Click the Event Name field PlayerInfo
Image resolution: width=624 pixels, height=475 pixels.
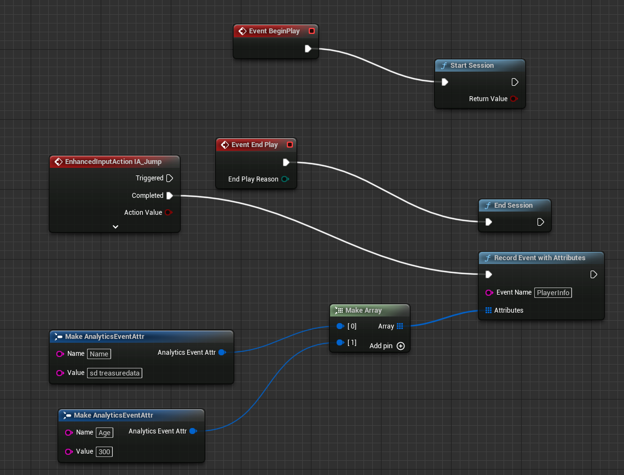pyautogui.click(x=553, y=293)
